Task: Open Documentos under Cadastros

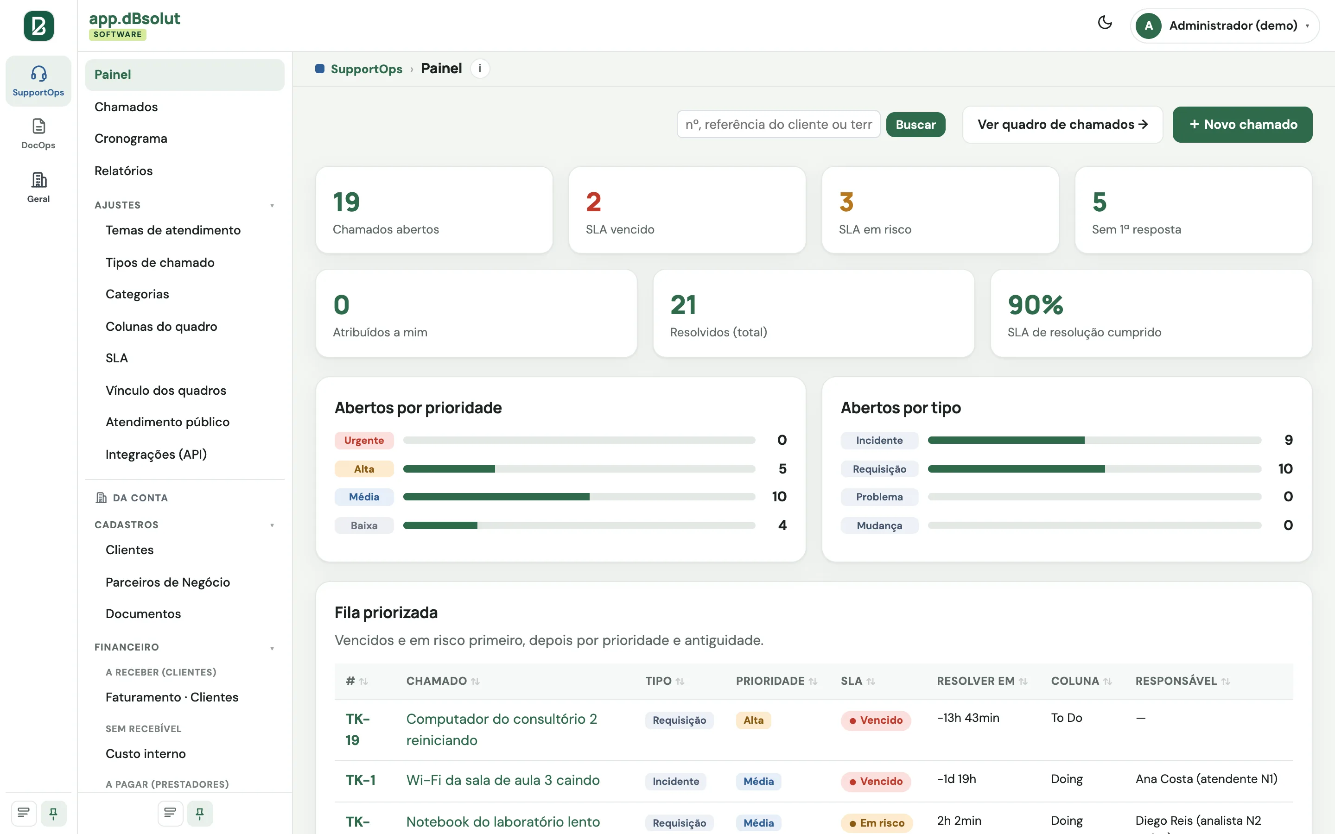Action: [191, 614]
